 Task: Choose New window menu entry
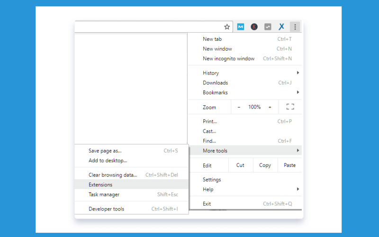[x=245, y=49]
